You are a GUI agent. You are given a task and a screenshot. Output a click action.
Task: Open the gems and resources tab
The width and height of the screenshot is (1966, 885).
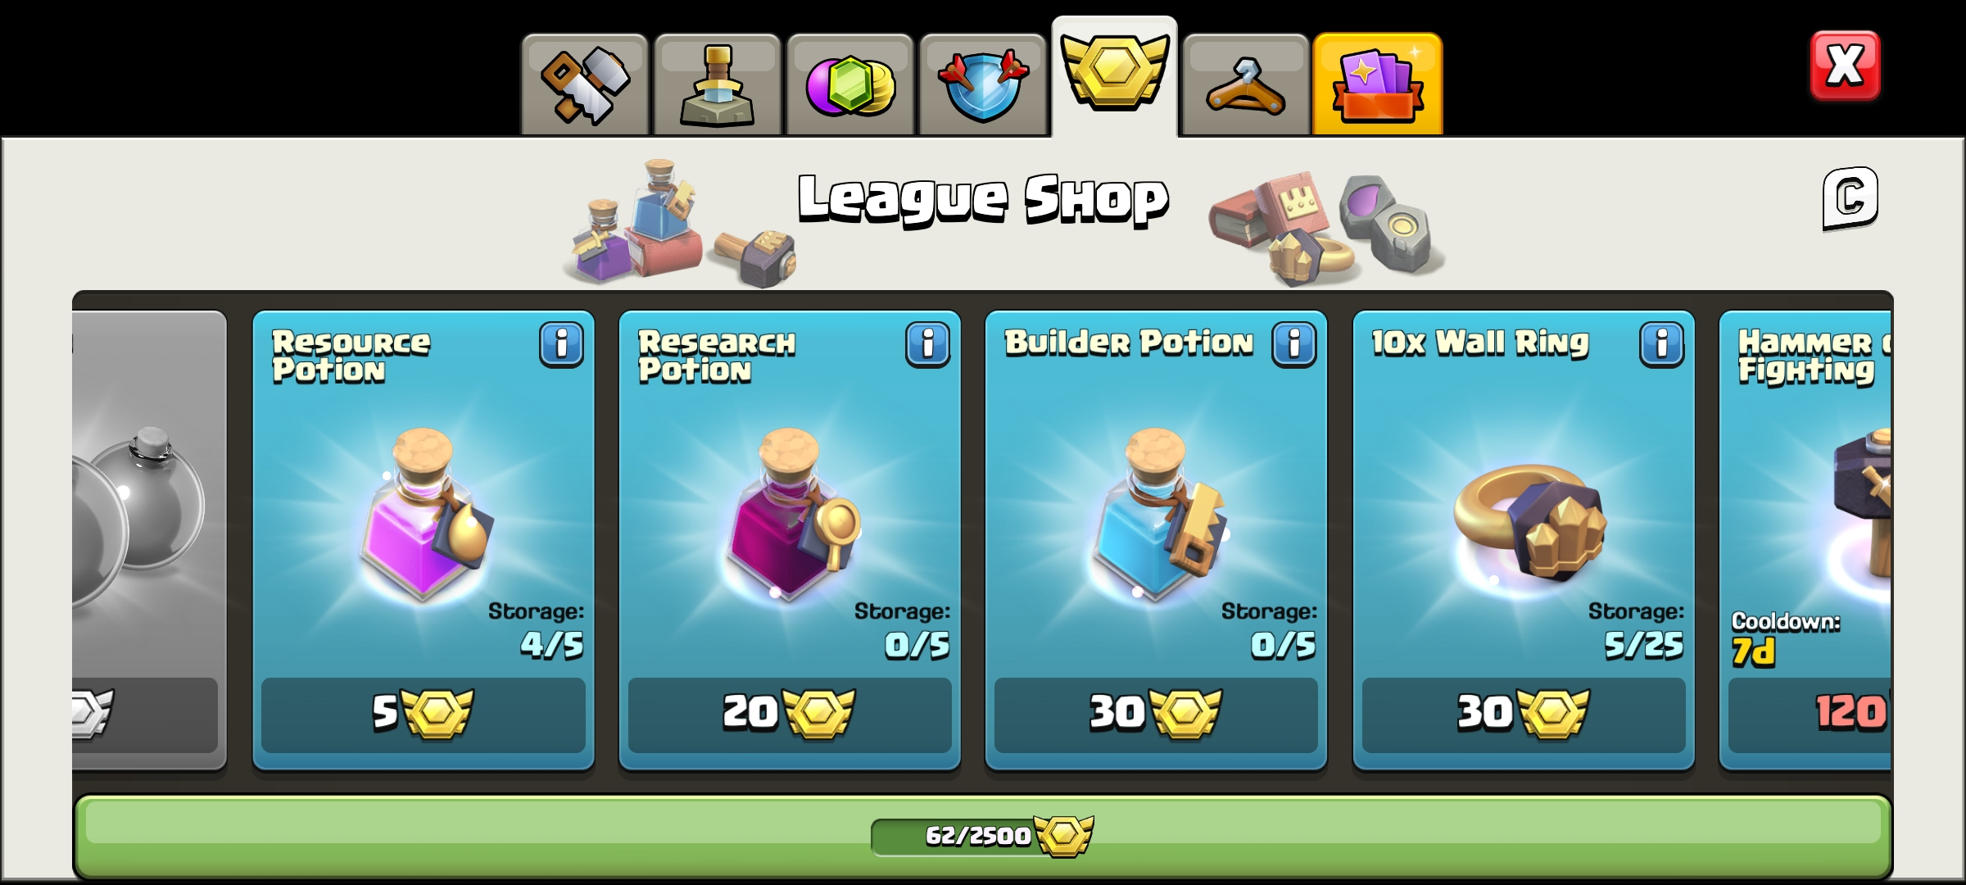(x=849, y=84)
